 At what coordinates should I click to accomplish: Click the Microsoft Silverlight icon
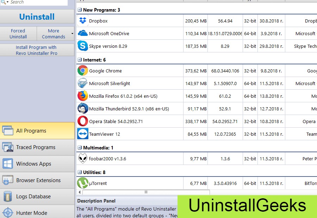point(83,83)
